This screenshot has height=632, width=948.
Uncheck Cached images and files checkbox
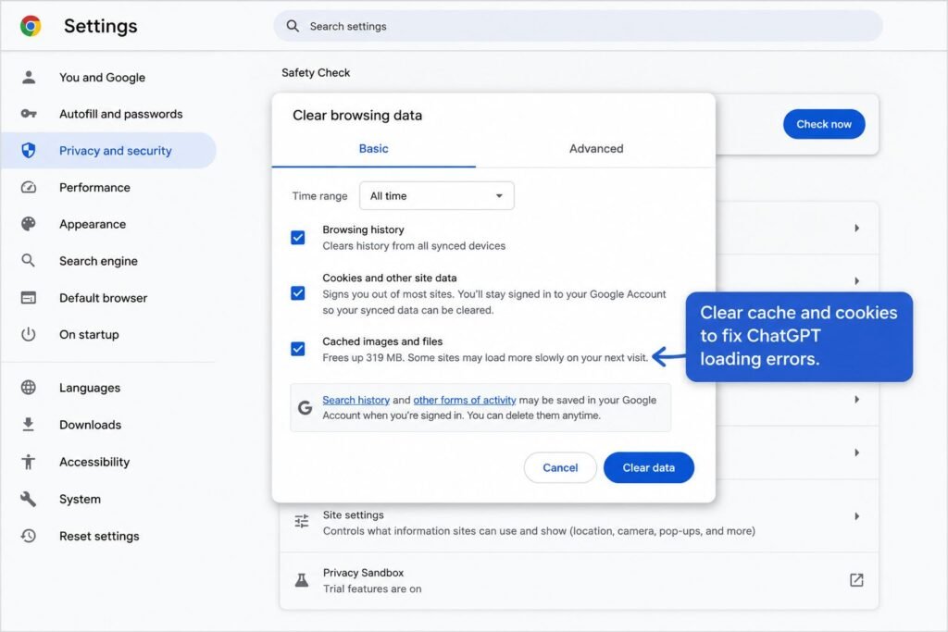point(298,349)
